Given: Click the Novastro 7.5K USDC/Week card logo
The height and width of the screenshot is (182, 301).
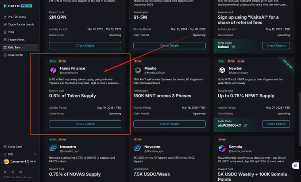Looking at the screenshot, I should tap(138, 148).
